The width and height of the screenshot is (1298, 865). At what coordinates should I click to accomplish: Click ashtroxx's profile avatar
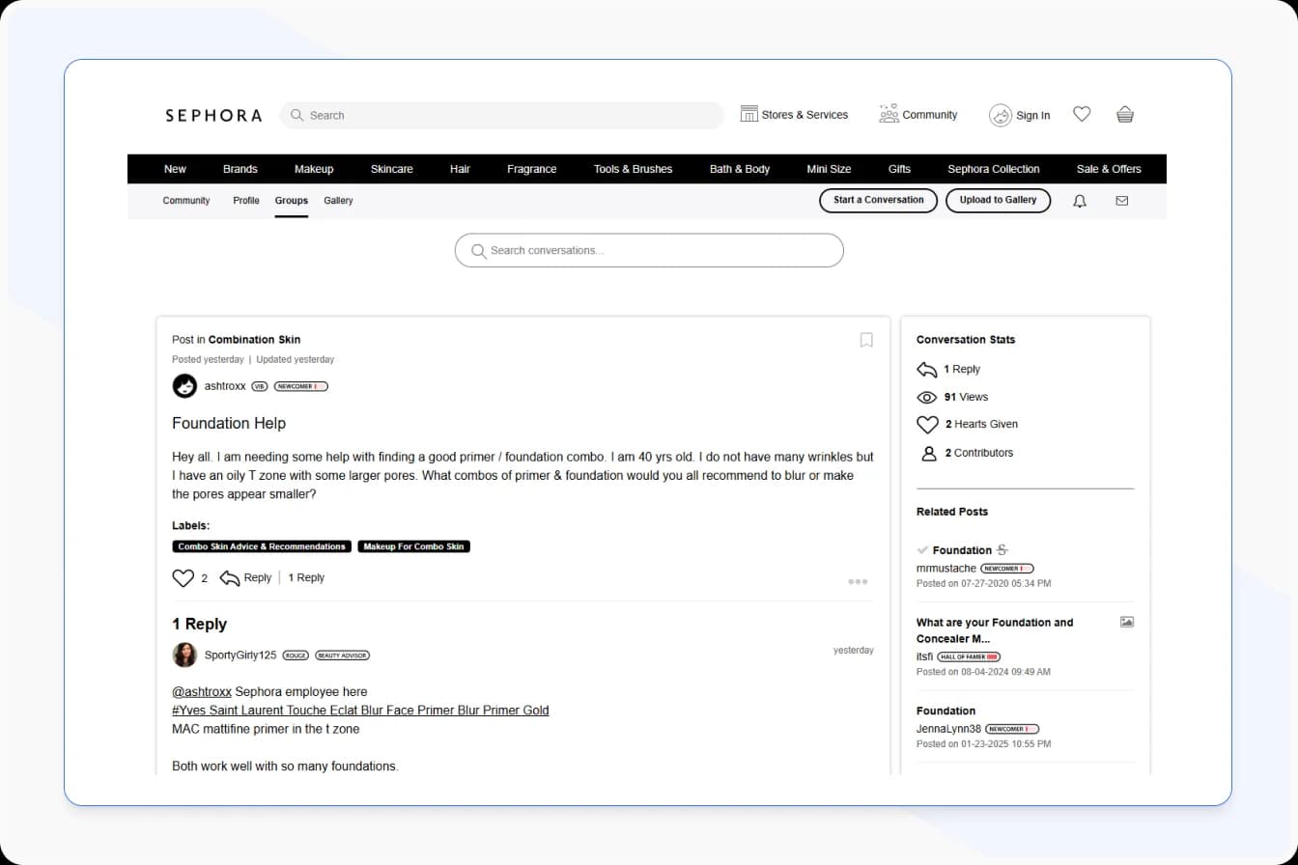184,385
